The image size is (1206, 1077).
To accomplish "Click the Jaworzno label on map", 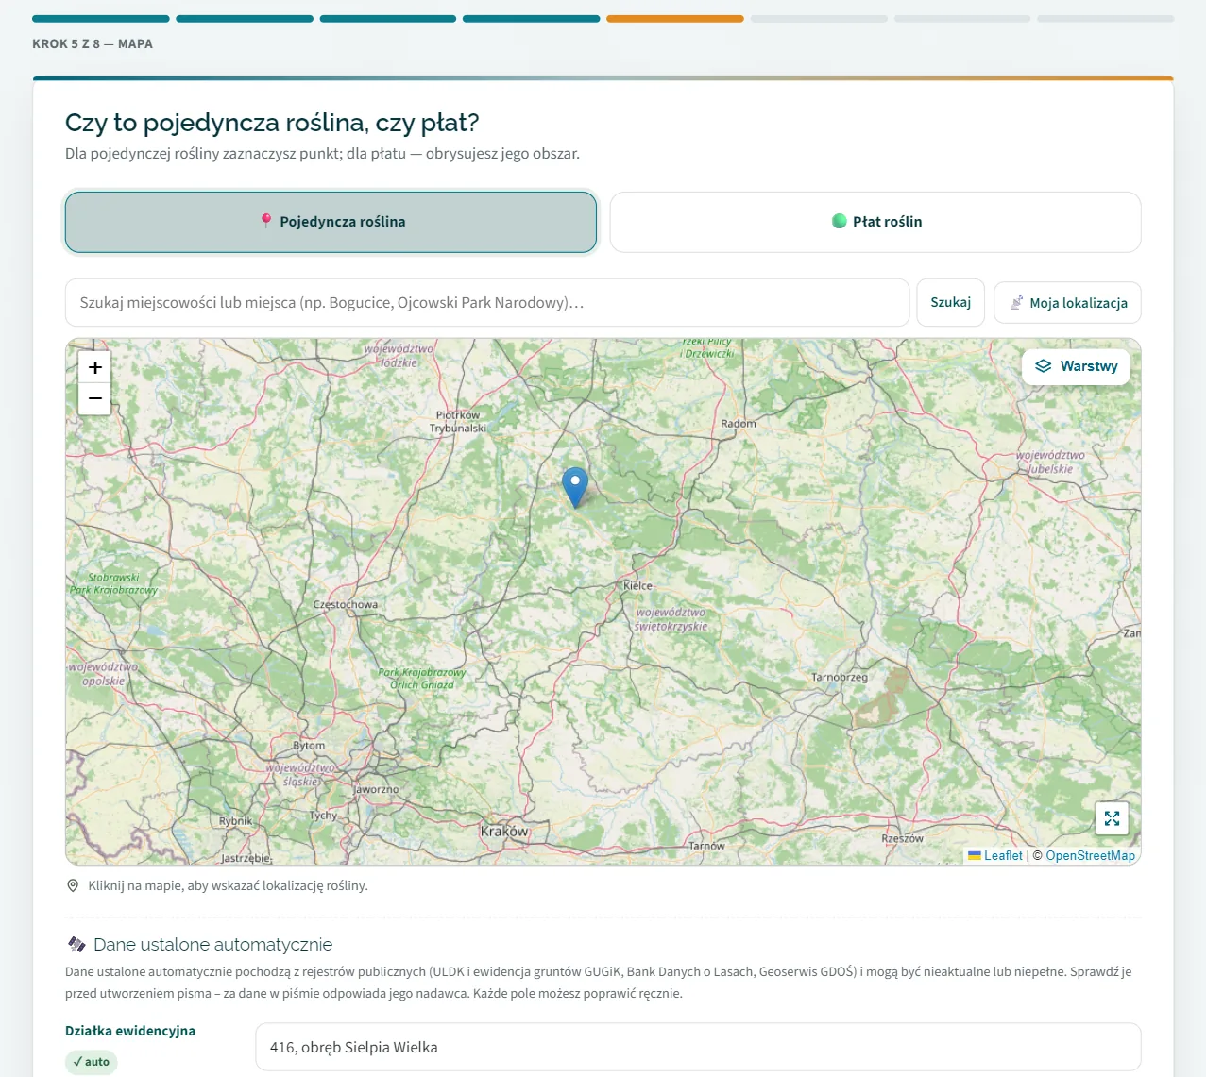I will click(x=377, y=789).
